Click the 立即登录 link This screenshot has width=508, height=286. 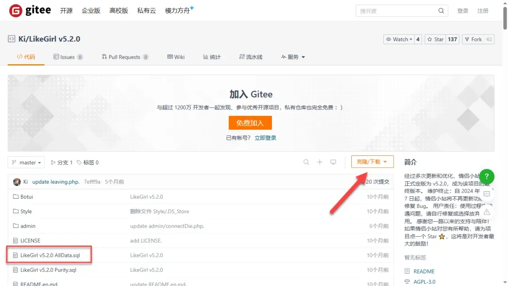(x=265, y=138)
